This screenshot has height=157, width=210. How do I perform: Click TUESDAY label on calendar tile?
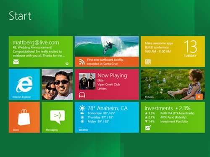(x=190, y=56)
